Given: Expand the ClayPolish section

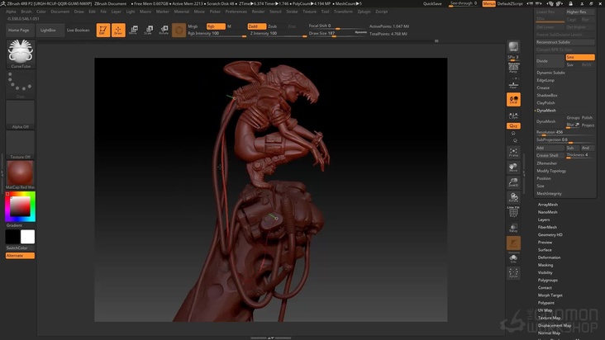Looking at the screenshot, I should [545, 103].
